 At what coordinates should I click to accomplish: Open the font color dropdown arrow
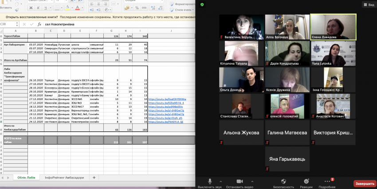(x=82, y=8)
